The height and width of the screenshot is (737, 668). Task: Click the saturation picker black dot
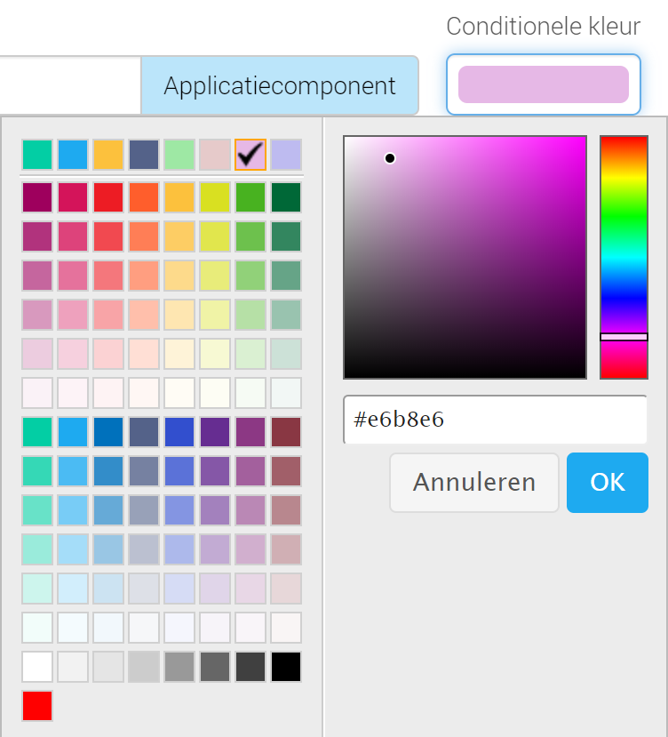coord(389,158)
